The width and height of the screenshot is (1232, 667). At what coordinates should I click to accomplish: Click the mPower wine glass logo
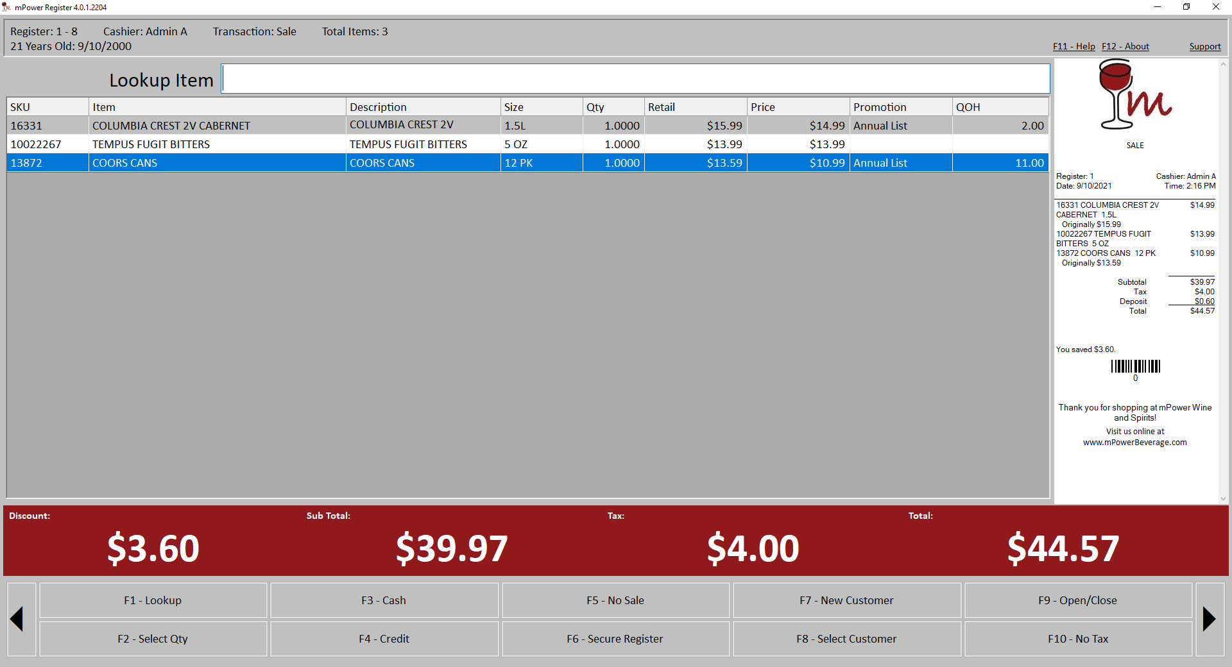pyautogui.click(x=1135, y=95)
